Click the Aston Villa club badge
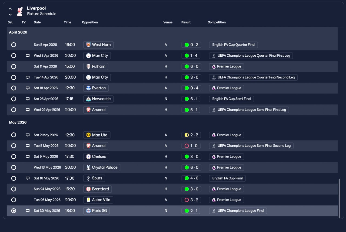Screen dimensions: 346x232 pyautogui.click(x=88, y=200)
